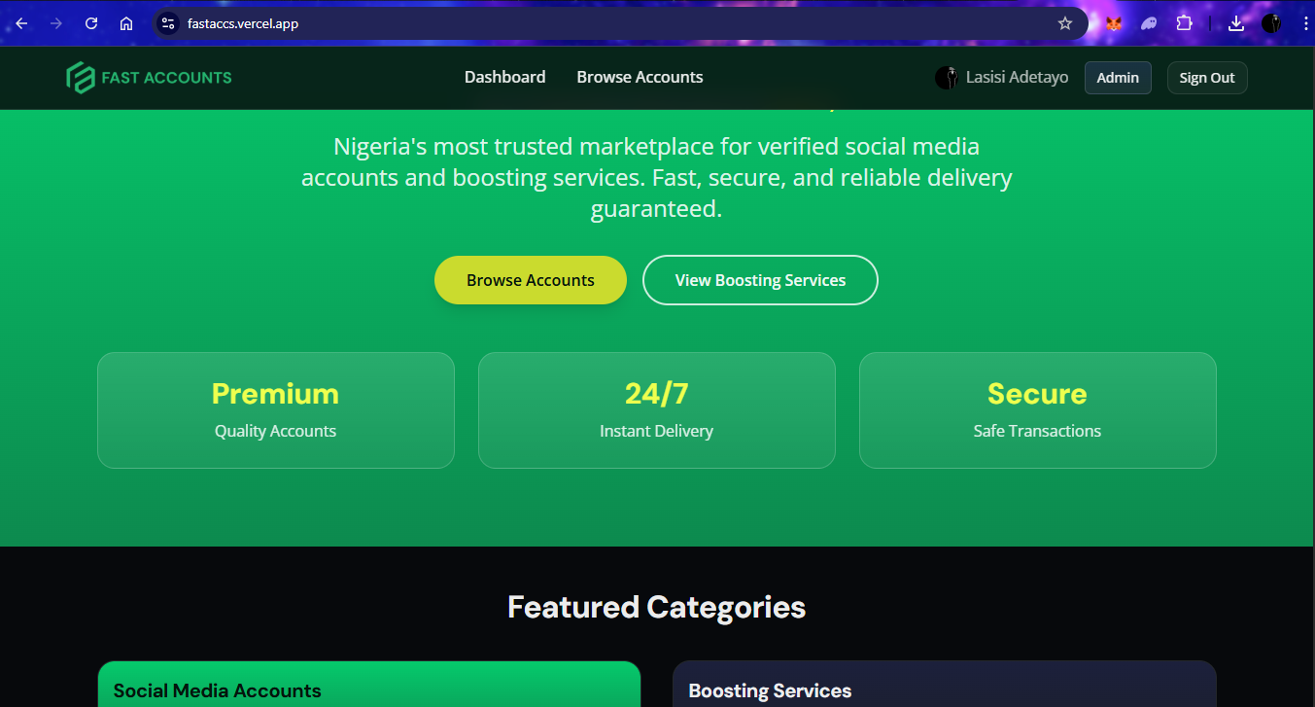
Task: Open the Social Media Accounts category card
Action: (369, 687)
